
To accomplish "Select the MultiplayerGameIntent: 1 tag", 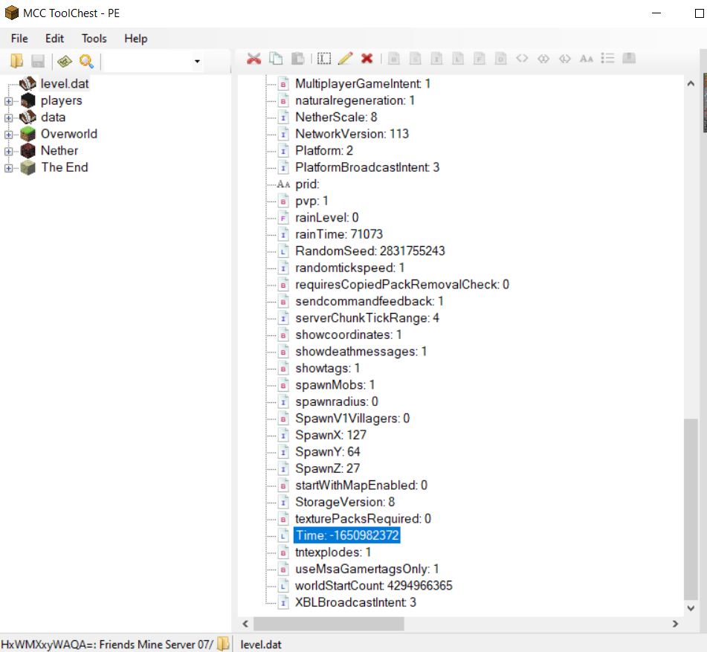I will [x=363, y=84].
